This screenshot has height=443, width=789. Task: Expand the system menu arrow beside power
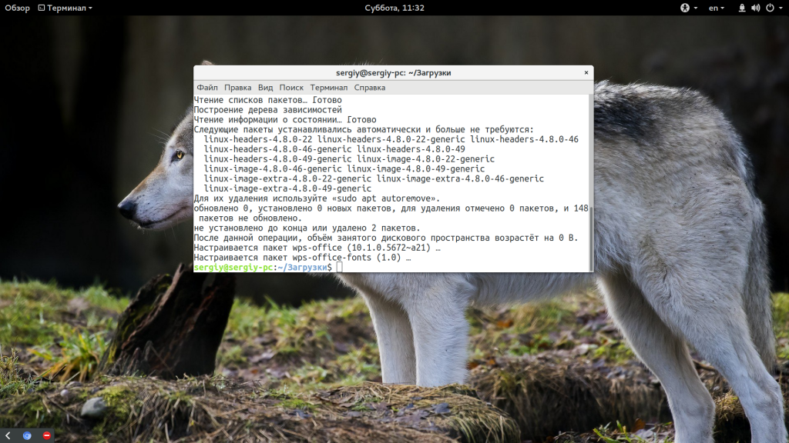[780, 8]
